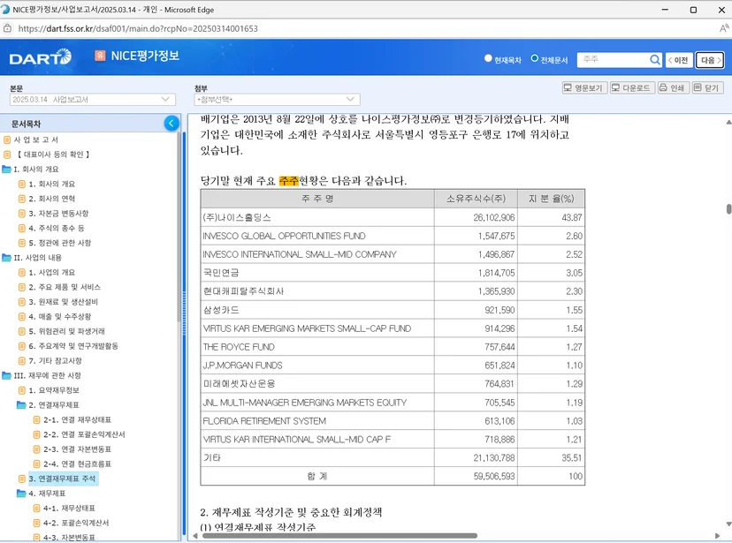Screen dimensions: 732x543
Task: Open 2-2. 연결 포괄손익계산서 section
Action: (84, 434)
